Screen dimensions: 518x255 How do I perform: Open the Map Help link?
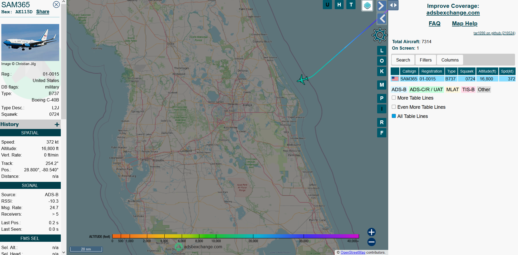pos(464,23)
